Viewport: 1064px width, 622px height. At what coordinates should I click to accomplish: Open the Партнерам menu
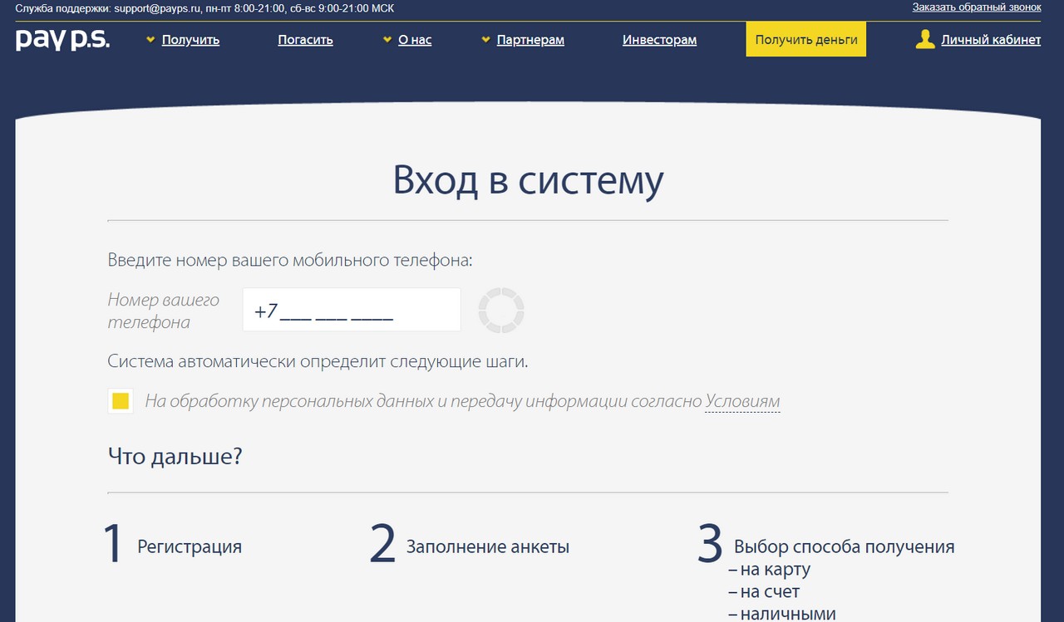(x=530, y=40)
